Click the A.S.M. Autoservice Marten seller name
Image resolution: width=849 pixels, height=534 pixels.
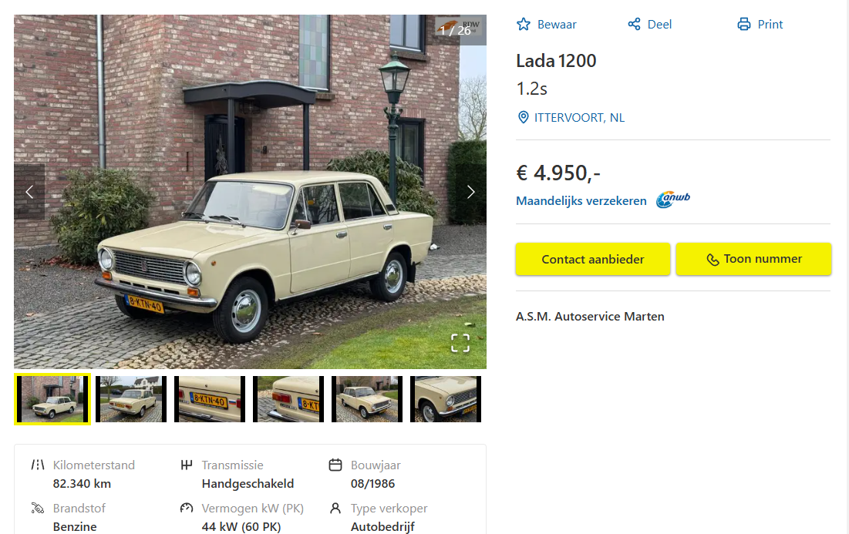click(590, 317)
